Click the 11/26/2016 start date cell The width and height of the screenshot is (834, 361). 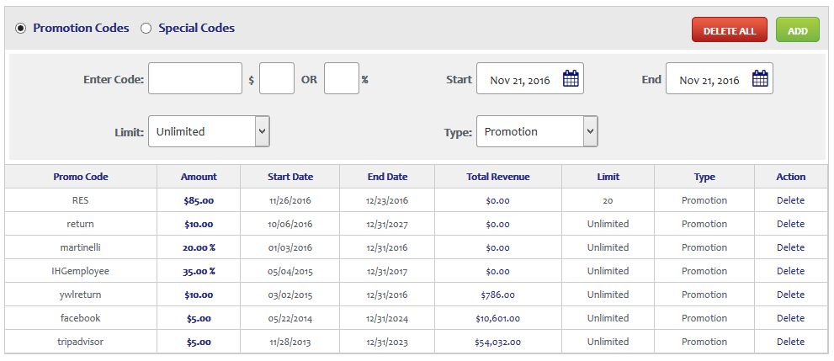click(x=290, y=200)
